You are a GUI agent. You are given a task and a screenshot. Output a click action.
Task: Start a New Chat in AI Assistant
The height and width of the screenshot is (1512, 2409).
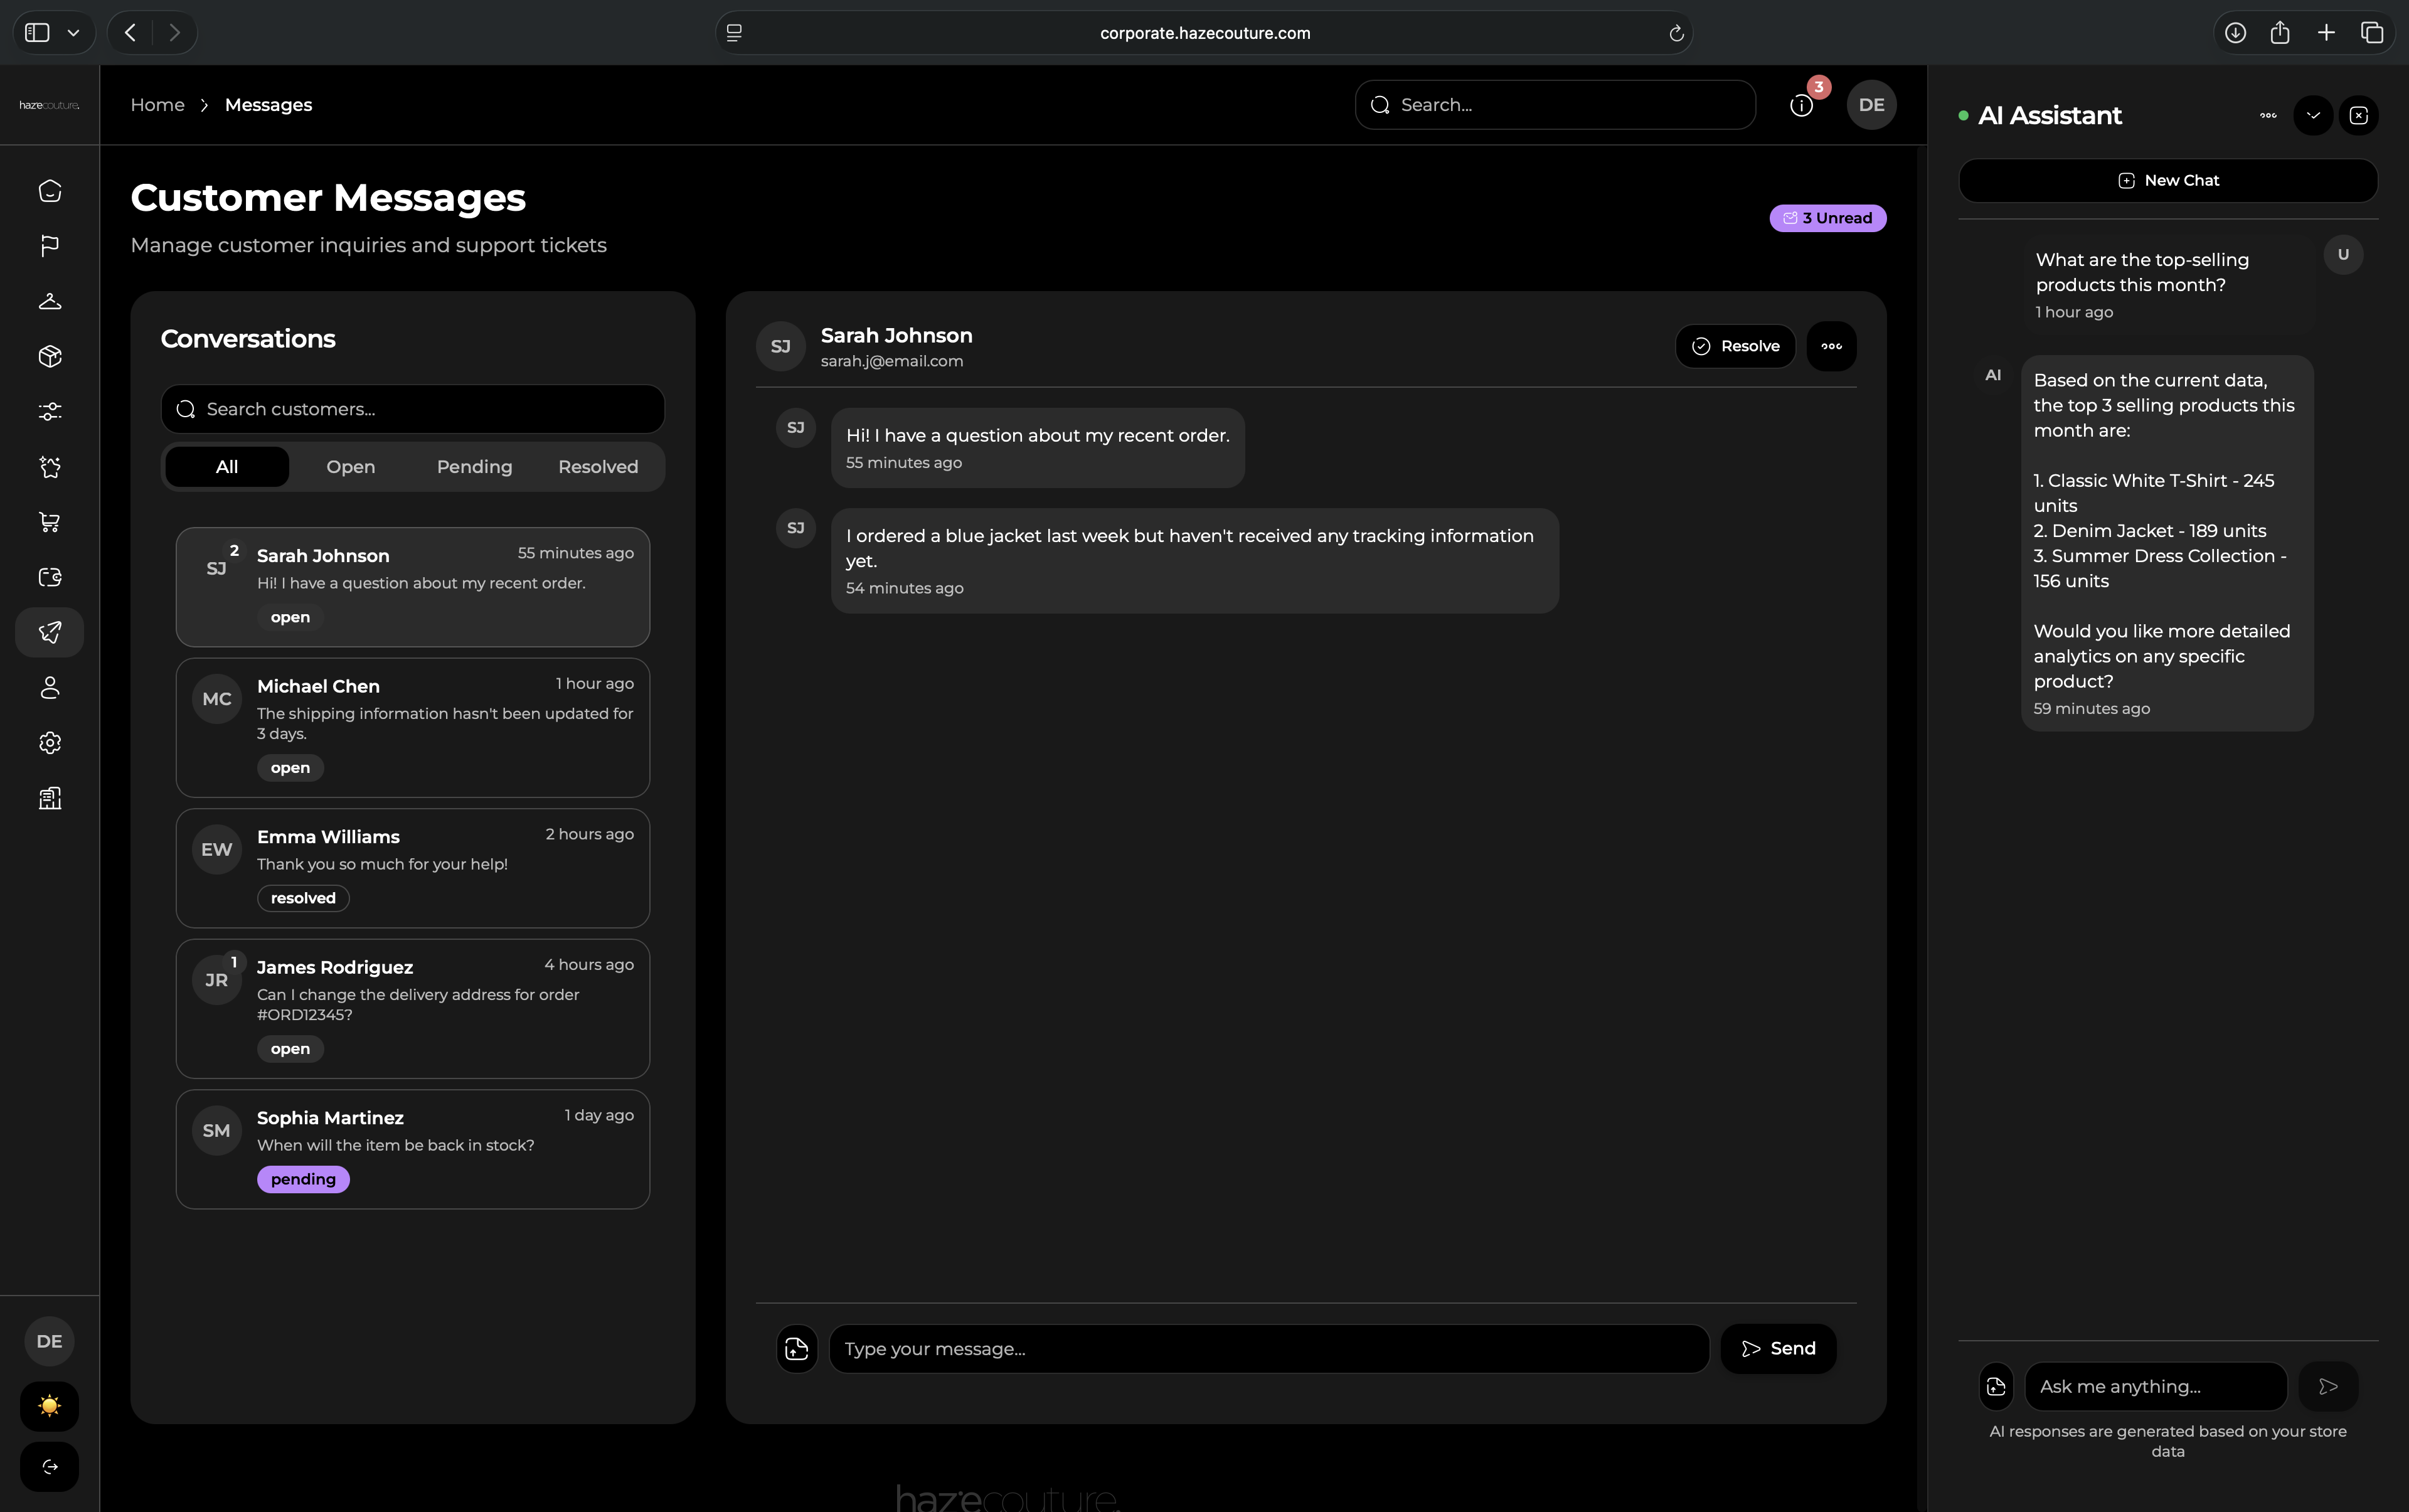(2168, 180)
